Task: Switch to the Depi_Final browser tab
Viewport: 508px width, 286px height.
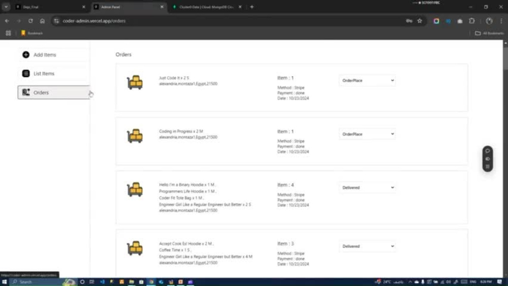Action: point(50,7)
